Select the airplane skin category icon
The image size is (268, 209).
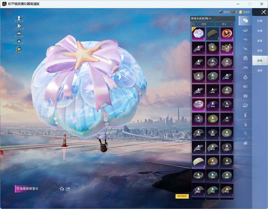point(245,49)
